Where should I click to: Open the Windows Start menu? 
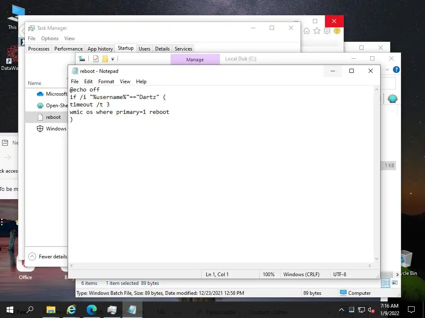click(x=10, y=310)
